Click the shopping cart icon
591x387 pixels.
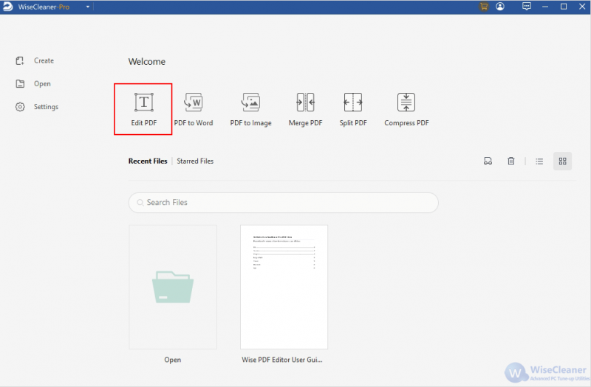point(484,7)
